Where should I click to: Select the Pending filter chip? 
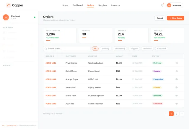(105, 49)
